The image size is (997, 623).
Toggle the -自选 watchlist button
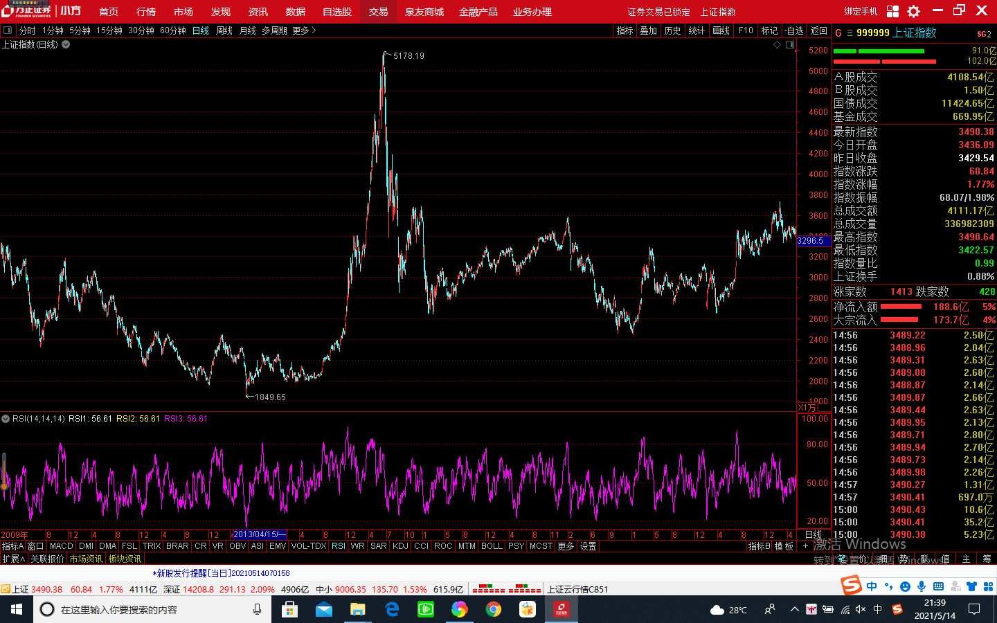pyautogui.click(x=794, y=30)
